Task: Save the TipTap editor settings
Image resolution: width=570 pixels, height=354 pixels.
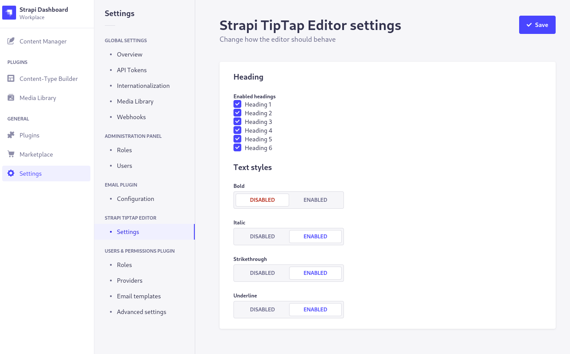Action: (x=537, y=25)
